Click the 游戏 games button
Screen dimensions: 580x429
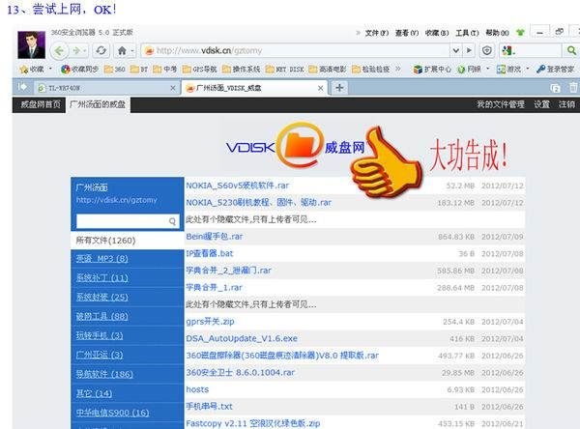(x=508, y=70)
